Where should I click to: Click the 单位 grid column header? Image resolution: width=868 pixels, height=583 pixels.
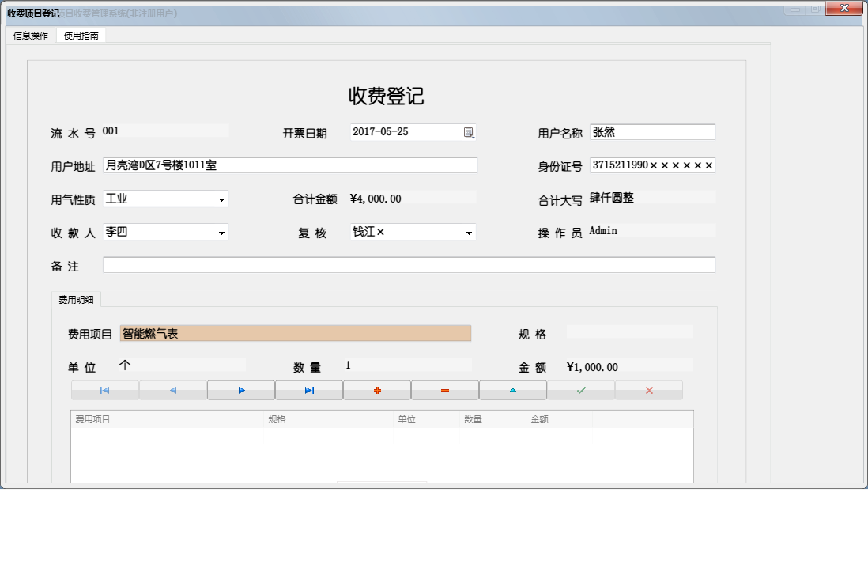pyautogui.click(x=427, y=419)
